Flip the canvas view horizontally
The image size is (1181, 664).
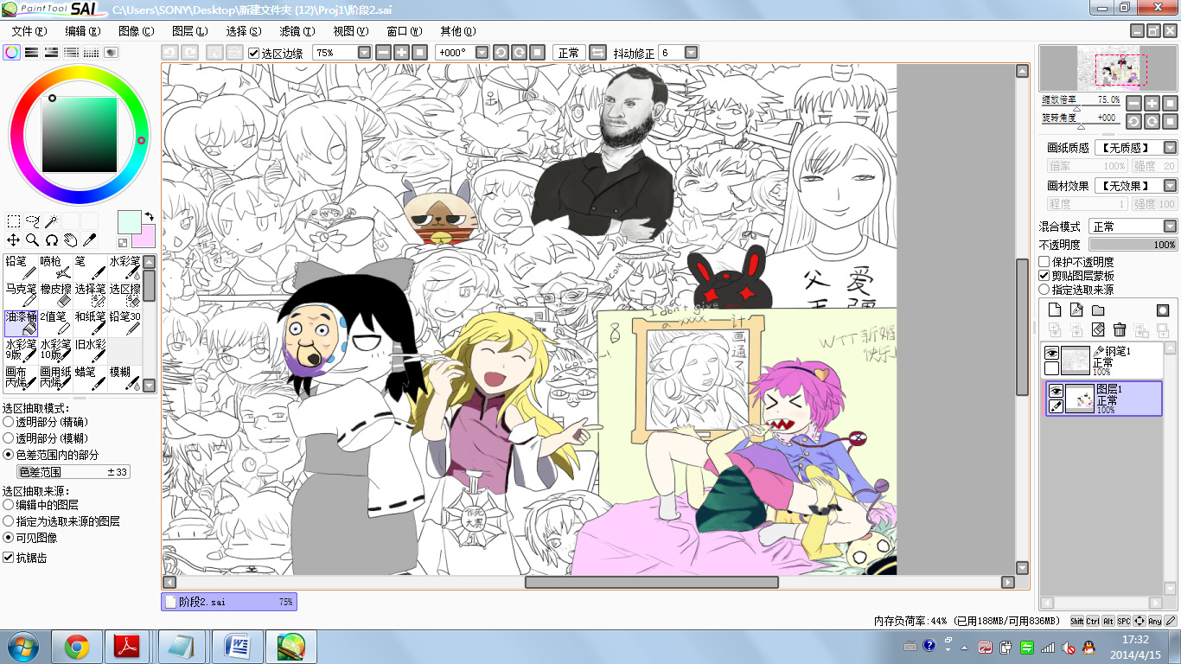click(x=597, y=53)
